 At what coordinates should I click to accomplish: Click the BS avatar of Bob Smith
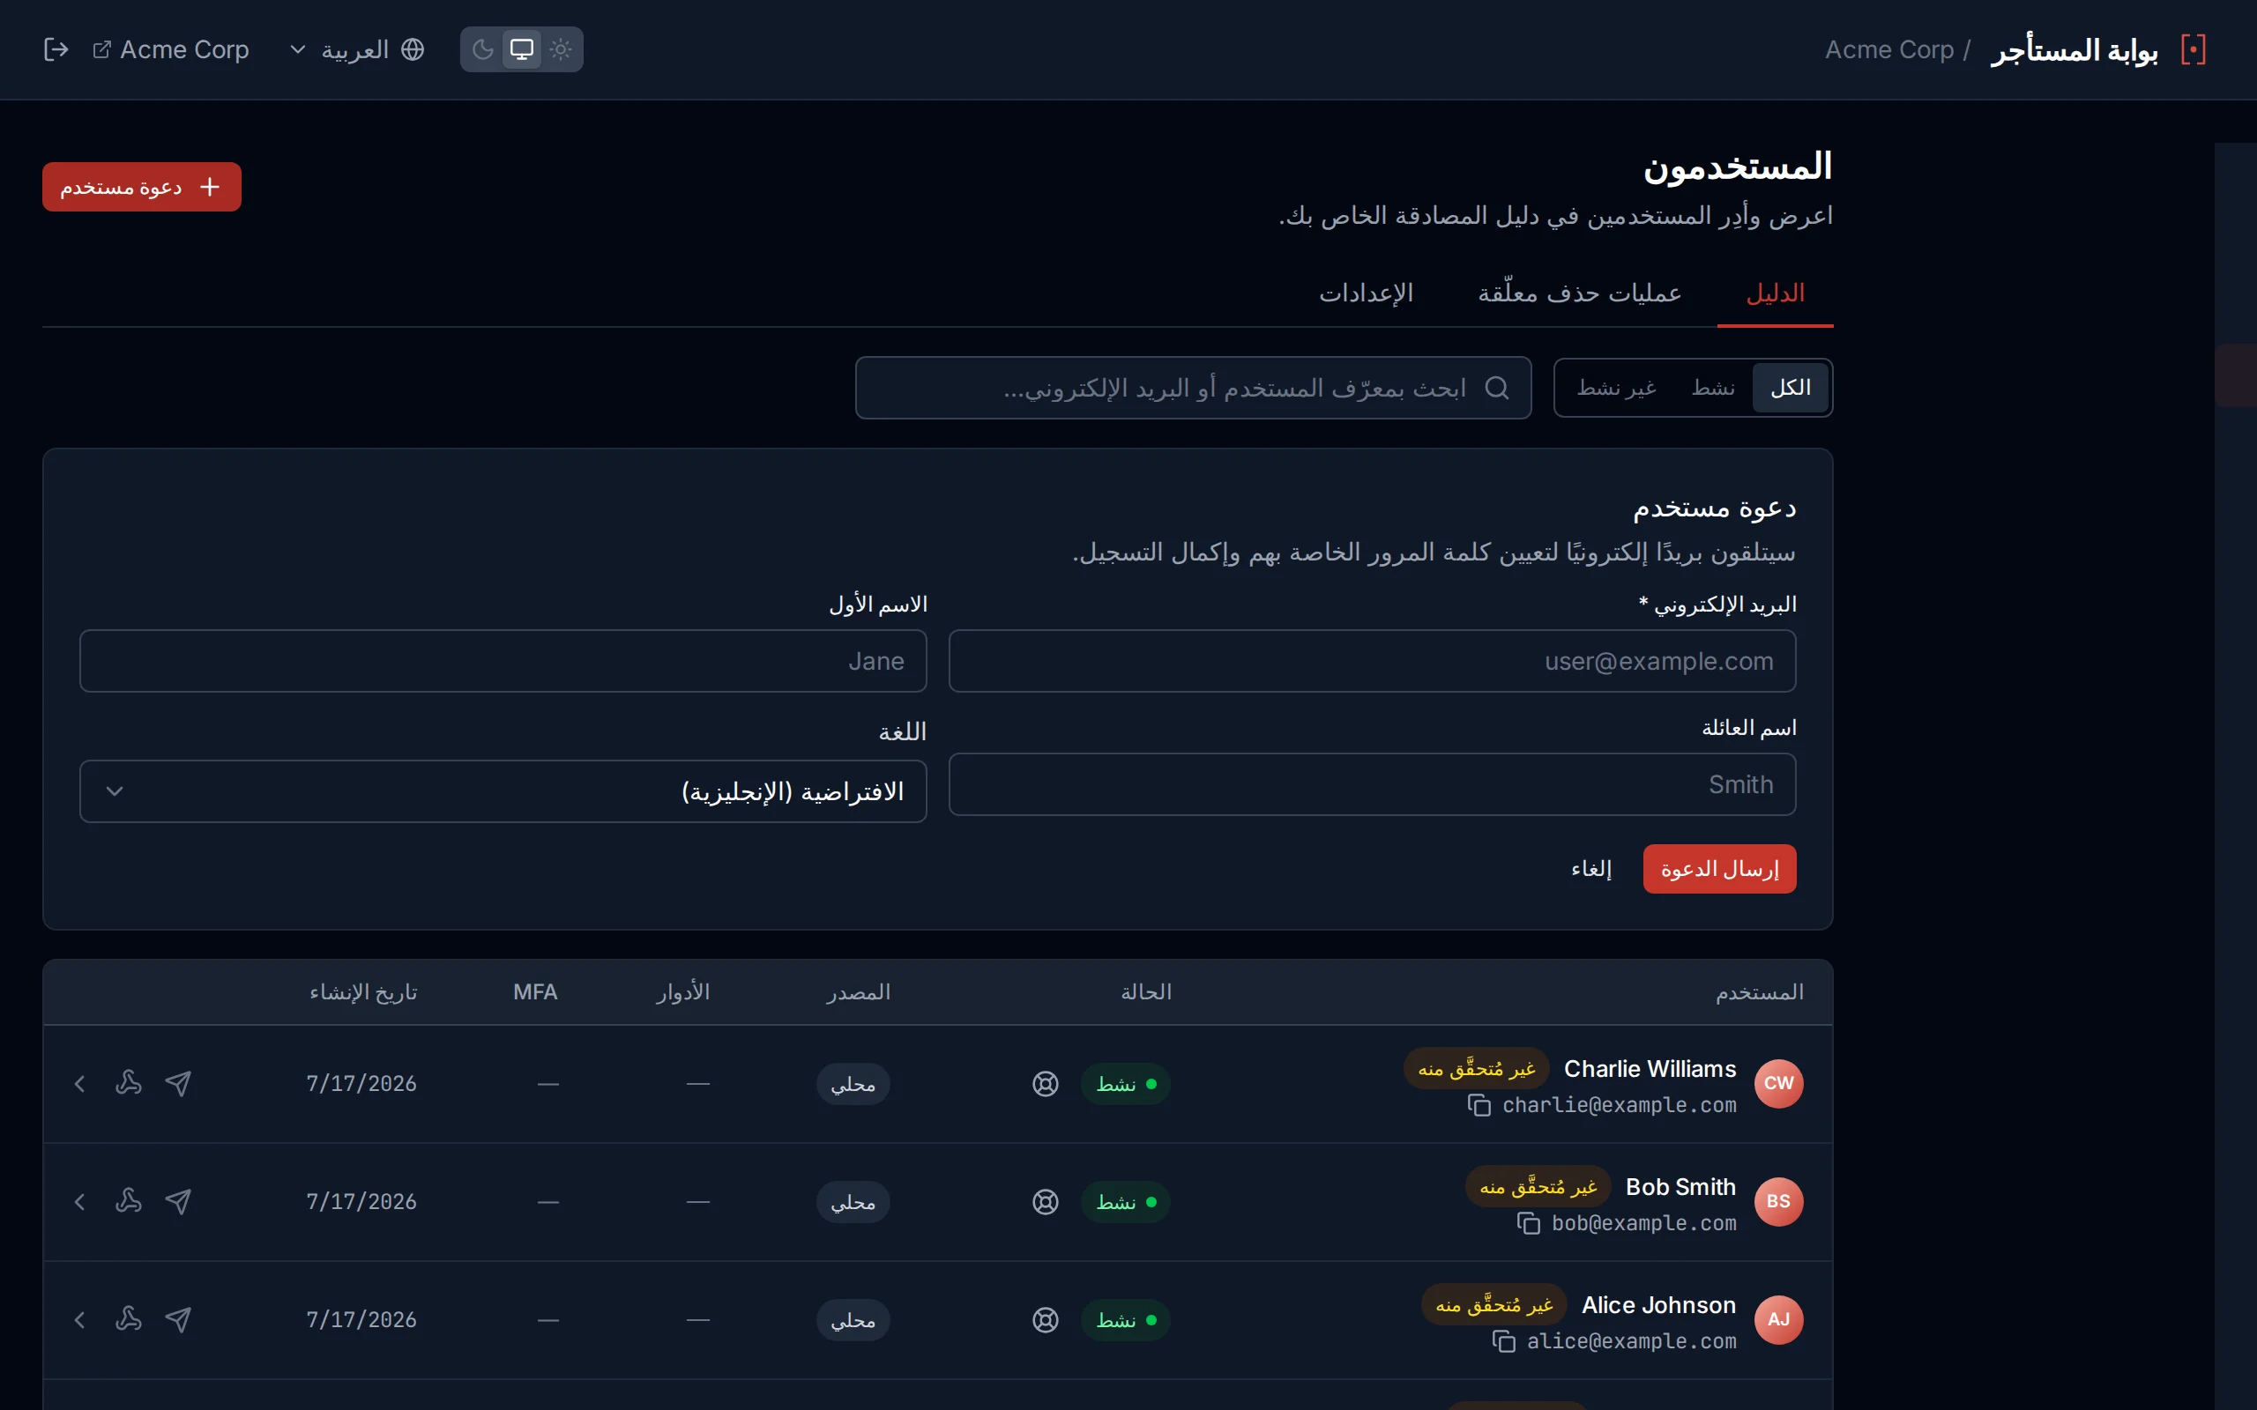point(1778,1201)
